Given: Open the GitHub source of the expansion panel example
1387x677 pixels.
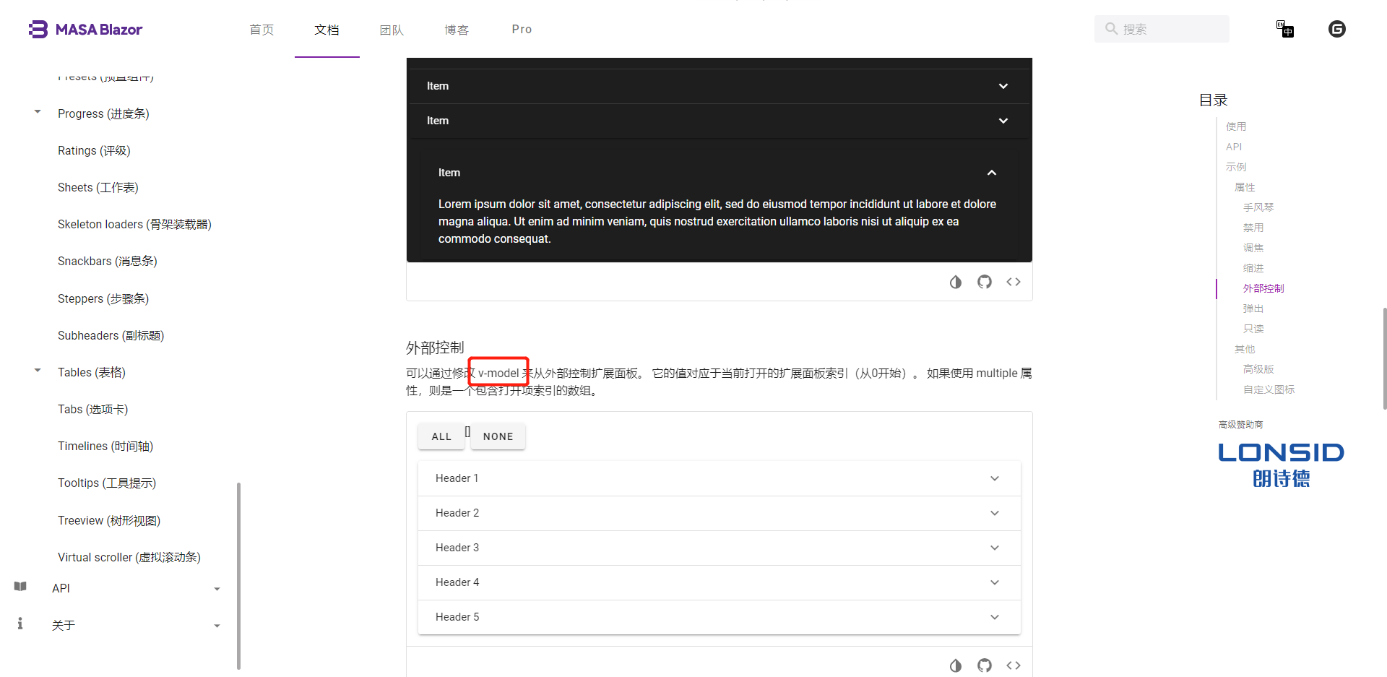Looking at the screenshot, I should coord(985,282).
